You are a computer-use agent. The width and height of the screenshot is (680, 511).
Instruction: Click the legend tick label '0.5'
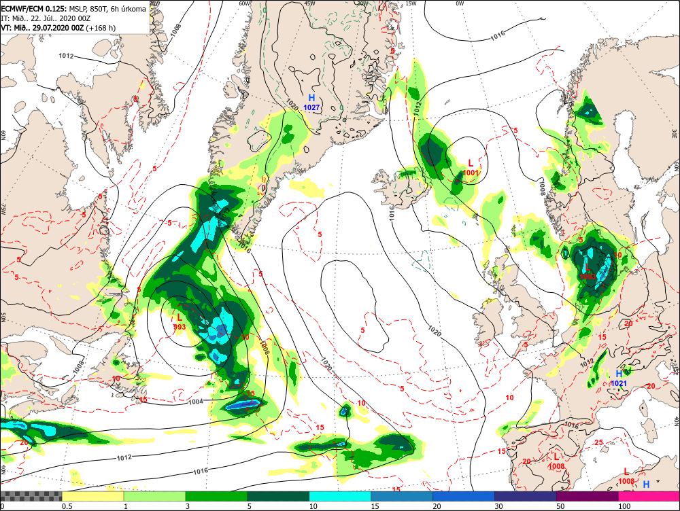click(67, 506)
